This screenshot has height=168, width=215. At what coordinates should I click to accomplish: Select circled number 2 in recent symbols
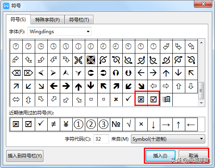point(91,124)
